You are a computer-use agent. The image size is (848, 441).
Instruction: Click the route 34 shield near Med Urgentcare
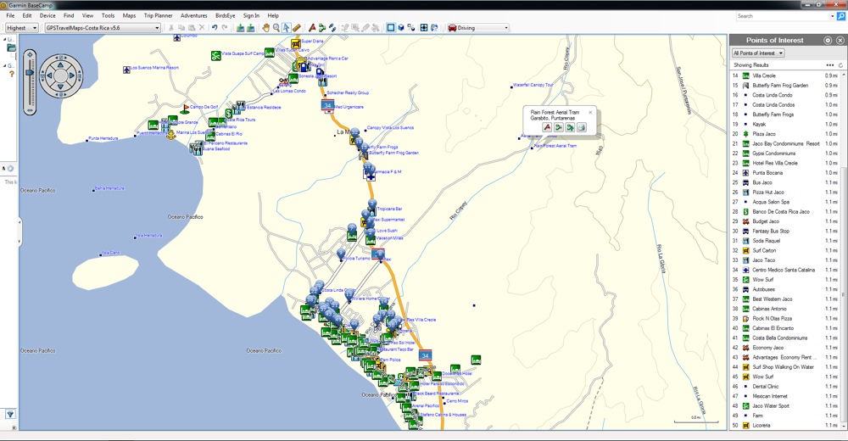pos(327,105)
